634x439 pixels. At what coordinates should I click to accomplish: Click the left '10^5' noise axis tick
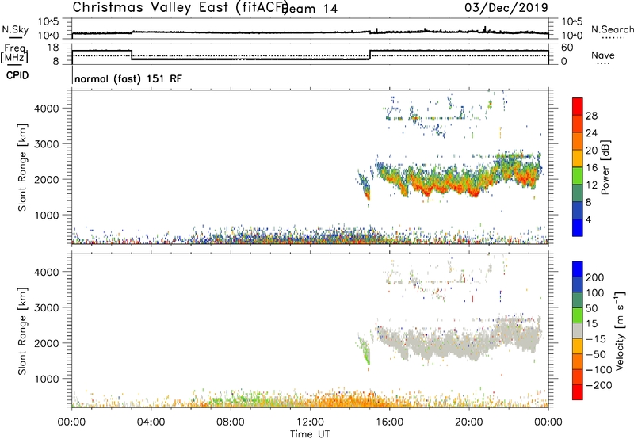(48, 21)
